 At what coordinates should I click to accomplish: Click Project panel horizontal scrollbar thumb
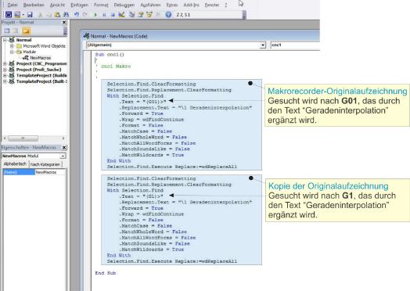pos(23,138)
